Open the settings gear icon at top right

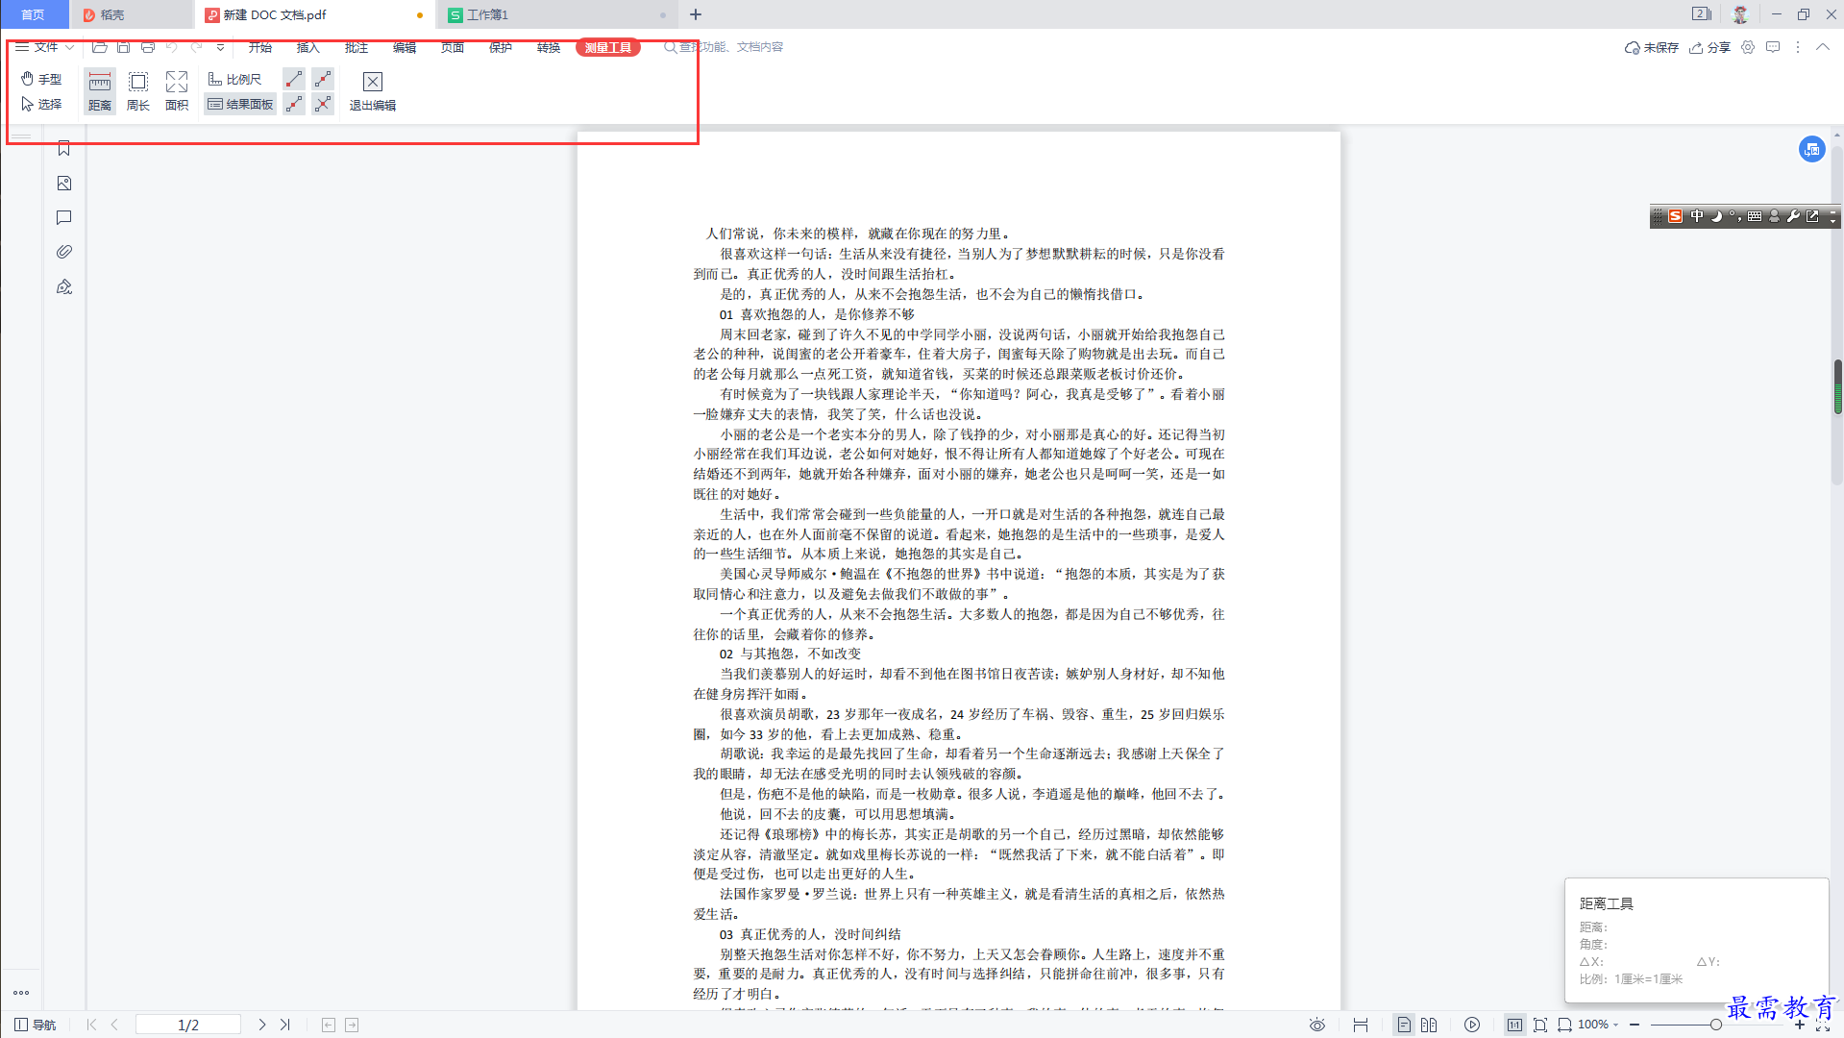click(1748, 47)
